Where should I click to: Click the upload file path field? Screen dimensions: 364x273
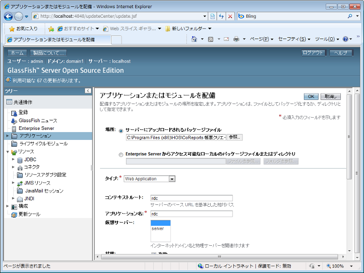(x=176, y=138)
